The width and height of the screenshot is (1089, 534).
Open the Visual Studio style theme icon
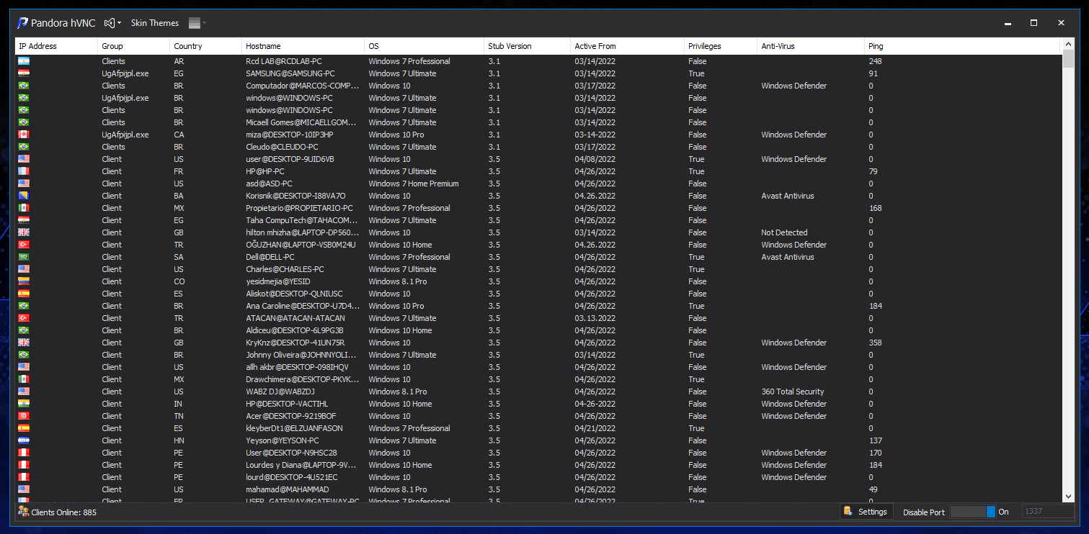tap(110, 23)
